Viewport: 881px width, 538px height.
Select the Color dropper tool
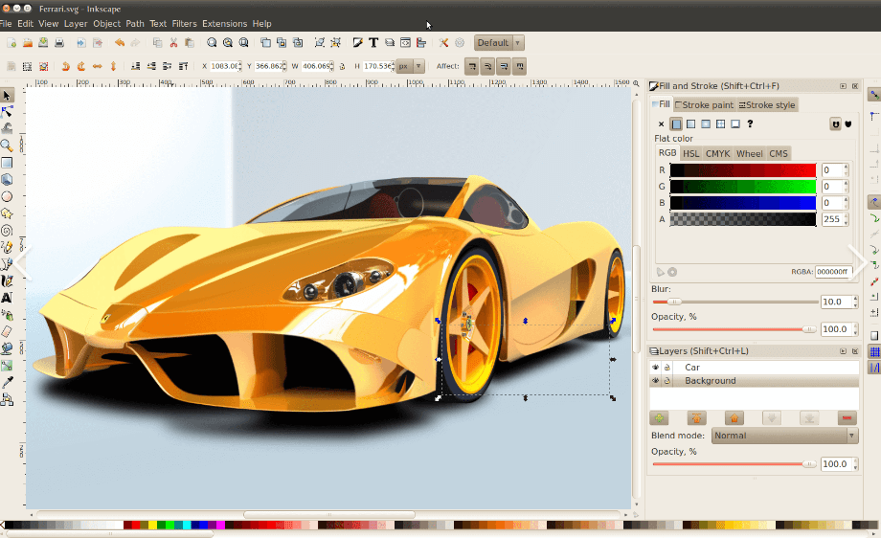[7, 383]
